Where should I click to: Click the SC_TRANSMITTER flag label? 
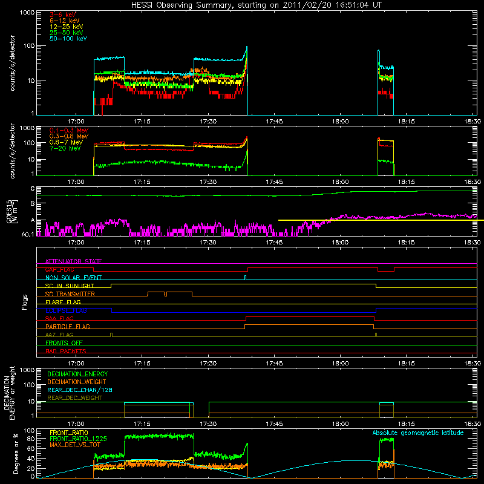point(70,294)
